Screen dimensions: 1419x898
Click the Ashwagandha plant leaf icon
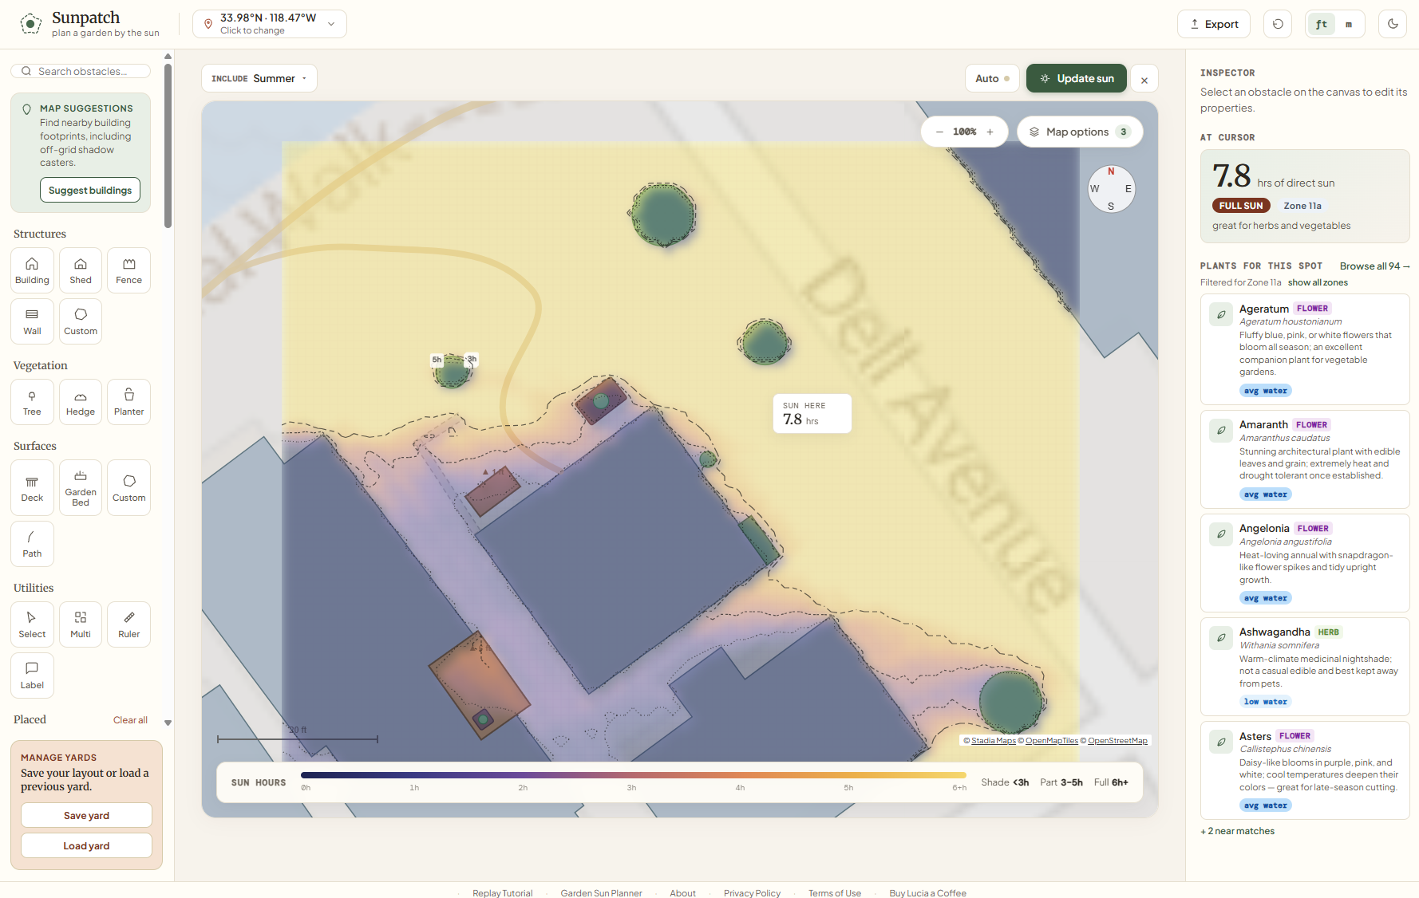[x=1221, y=638]
